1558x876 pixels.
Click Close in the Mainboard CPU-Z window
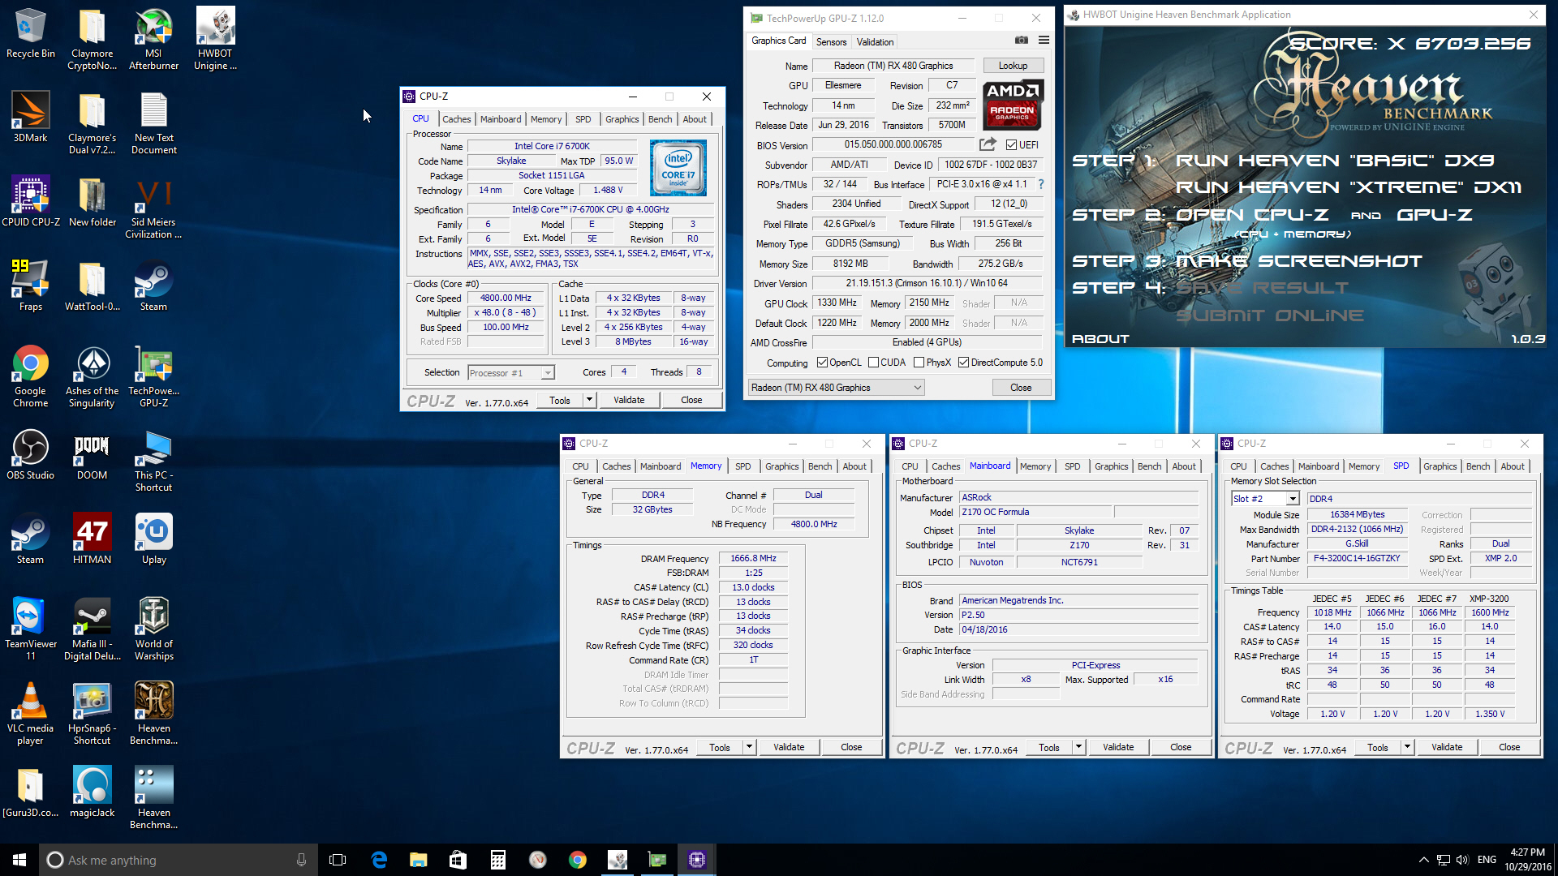[1181, 747]
